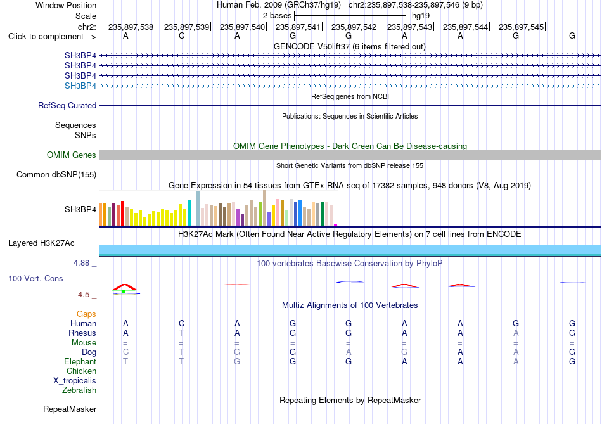This screenshot has width=602, height=424.
Task: Click the cyan bar in the GTEx chart
Action: coord(189,213)
